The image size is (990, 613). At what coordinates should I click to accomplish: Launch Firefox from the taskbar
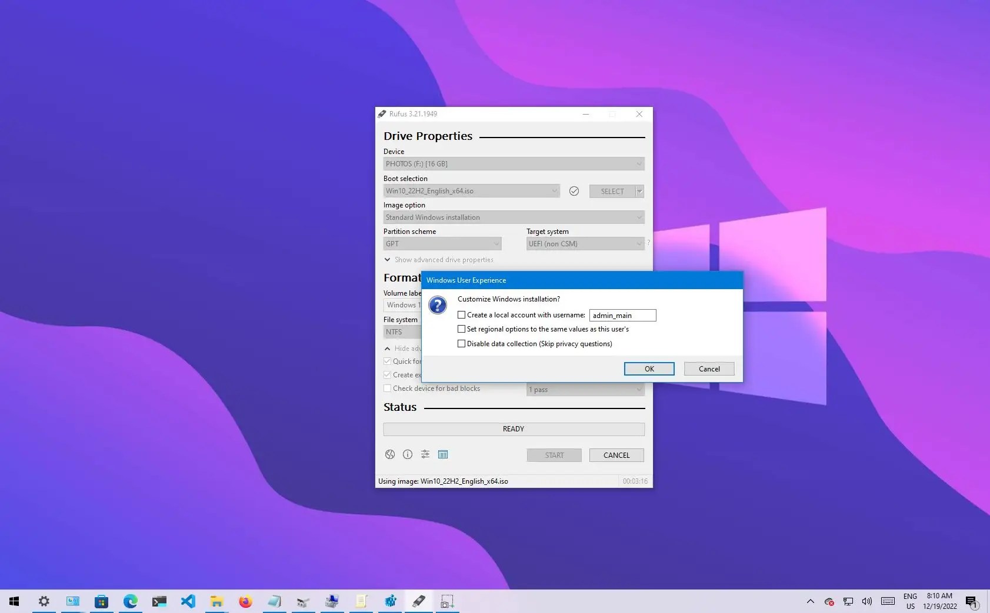(245, 601)
